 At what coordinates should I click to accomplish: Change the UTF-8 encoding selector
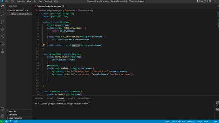(x=199, y=121)
